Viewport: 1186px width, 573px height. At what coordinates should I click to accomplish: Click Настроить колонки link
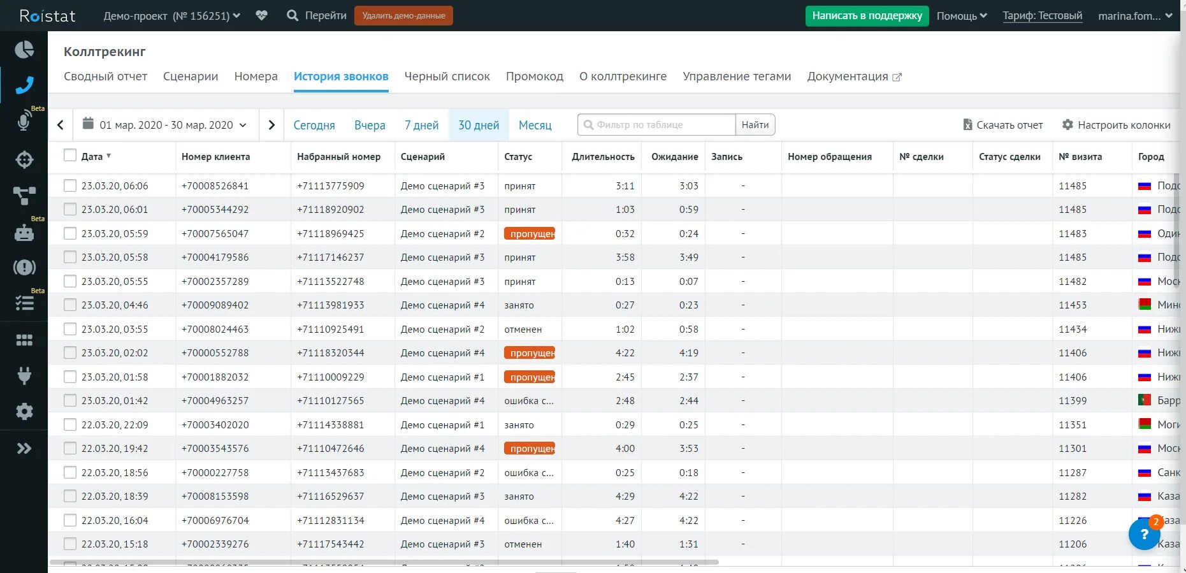click(1117, 125)
